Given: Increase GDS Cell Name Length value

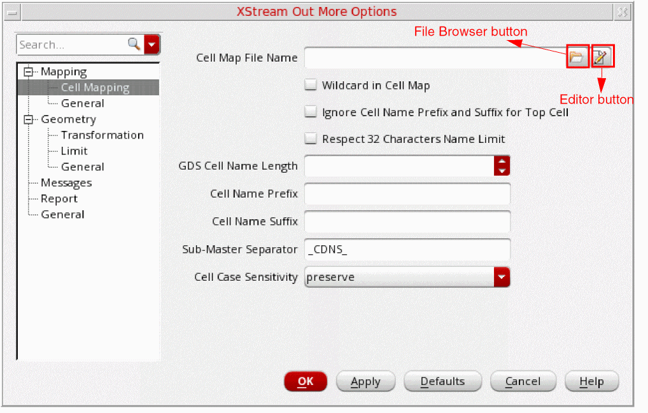Looking at the screenshot, I should click(x=502, y=161).
